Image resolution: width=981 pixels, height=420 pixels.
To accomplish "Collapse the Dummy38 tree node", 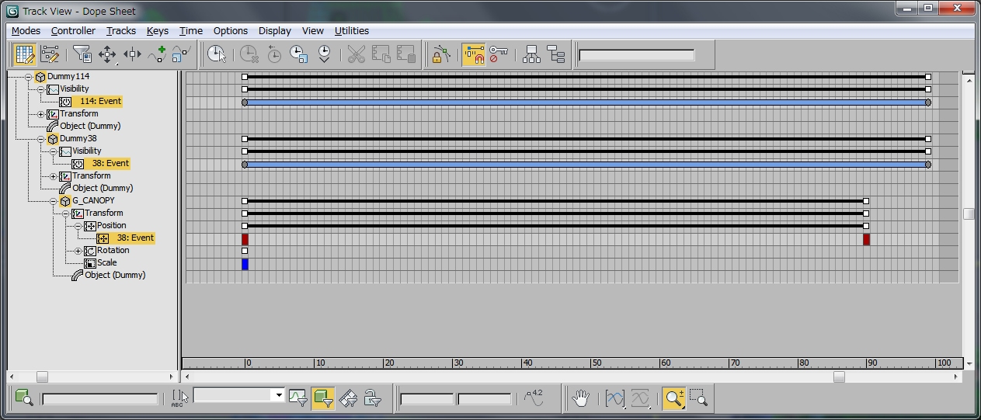I will pyautogui.click(x=41, y=139).
